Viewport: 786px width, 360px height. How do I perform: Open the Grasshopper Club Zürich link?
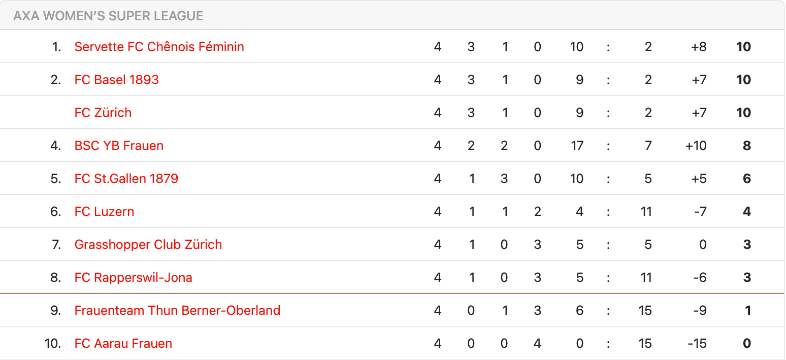148,244
